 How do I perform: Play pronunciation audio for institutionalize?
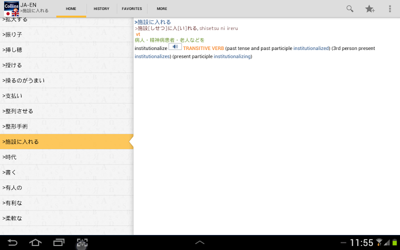(x=175, y=46)
